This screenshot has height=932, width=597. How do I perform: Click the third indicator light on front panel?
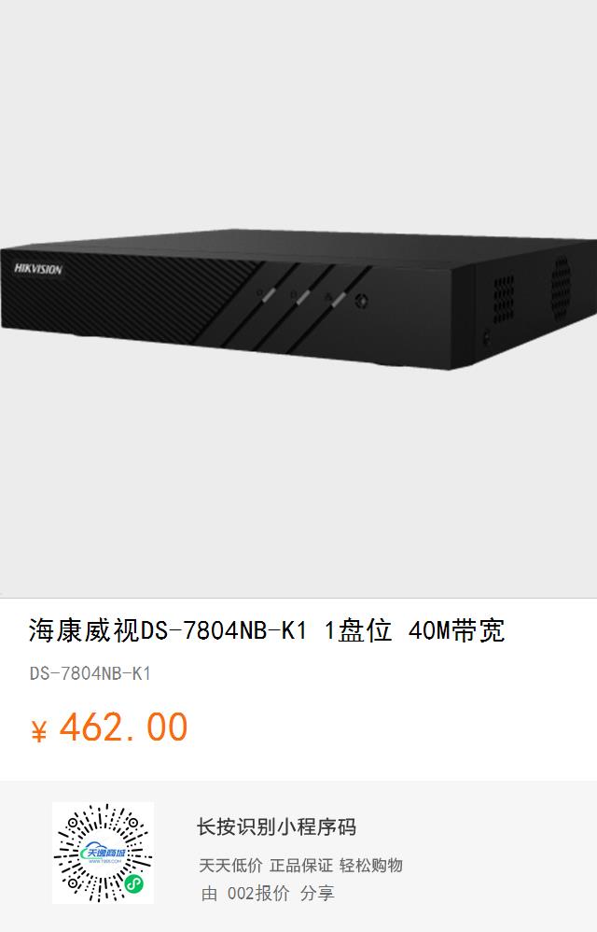point(337,300)
